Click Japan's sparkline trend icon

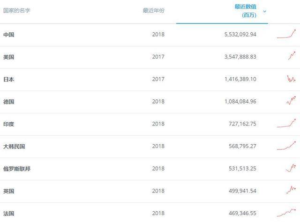291,79
